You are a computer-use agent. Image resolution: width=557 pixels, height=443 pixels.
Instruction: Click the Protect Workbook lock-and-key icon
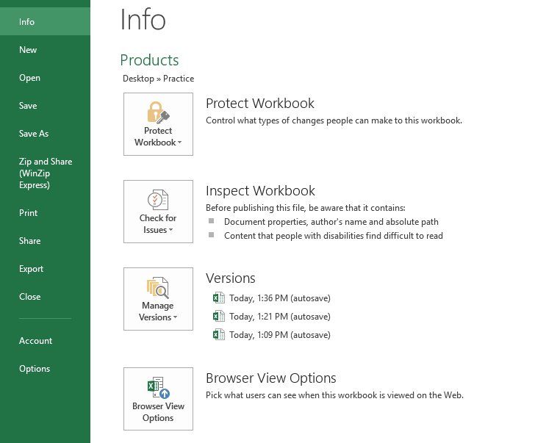[x=159, y=112]
